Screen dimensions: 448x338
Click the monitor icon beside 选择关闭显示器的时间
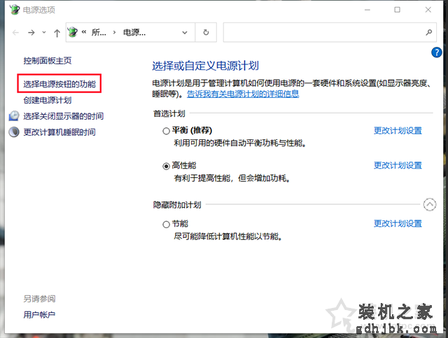point(14,116)
